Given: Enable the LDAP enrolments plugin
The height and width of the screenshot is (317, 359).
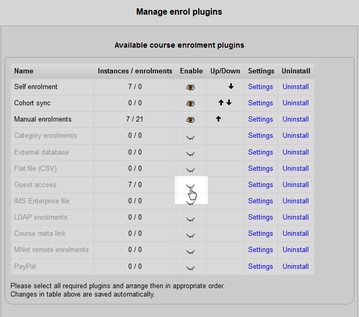Looking at the screenshot, I should 190,218.
